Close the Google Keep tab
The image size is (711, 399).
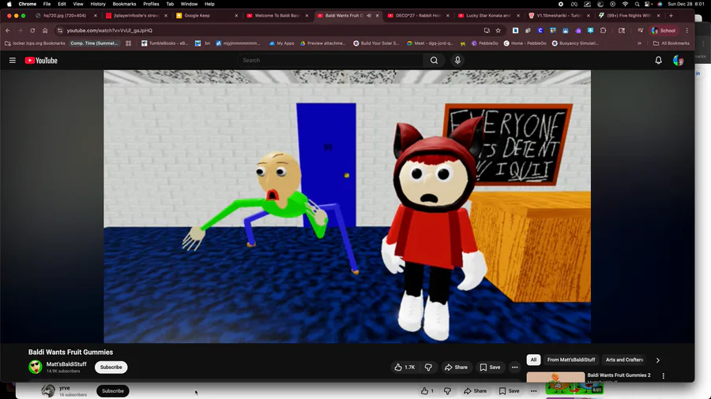pos(236,16)
